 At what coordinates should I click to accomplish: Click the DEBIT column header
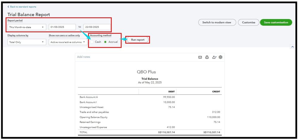(172, 92)
